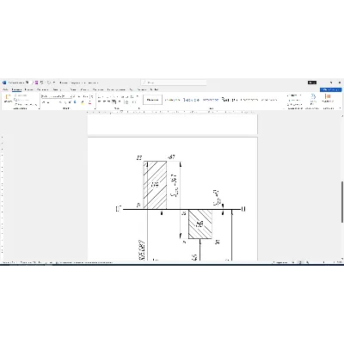Viewport: 344px width, 344px height.
Task: Toggle the AutoSave switch
Action: pyautogui.click(x=27, y=83)
